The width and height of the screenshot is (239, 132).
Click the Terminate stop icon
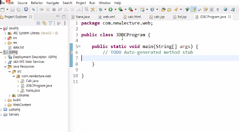pyautogui.click(x=54, y=10)
